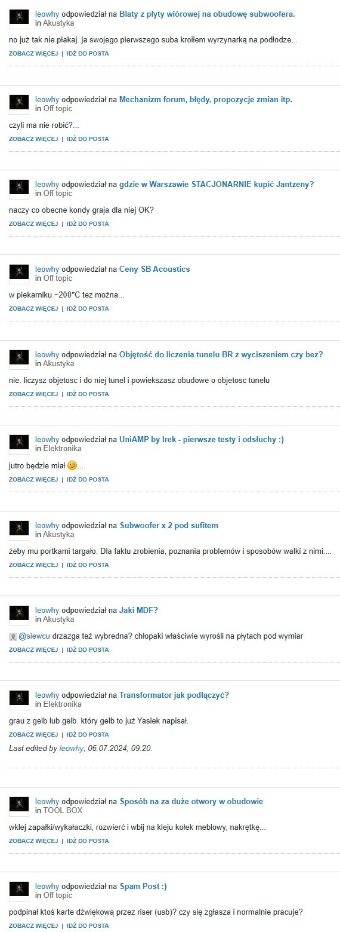Click siewcu's small user icon in Jaki MDF post
Screen dimensions: 340x932
click(x=13, y=636)
